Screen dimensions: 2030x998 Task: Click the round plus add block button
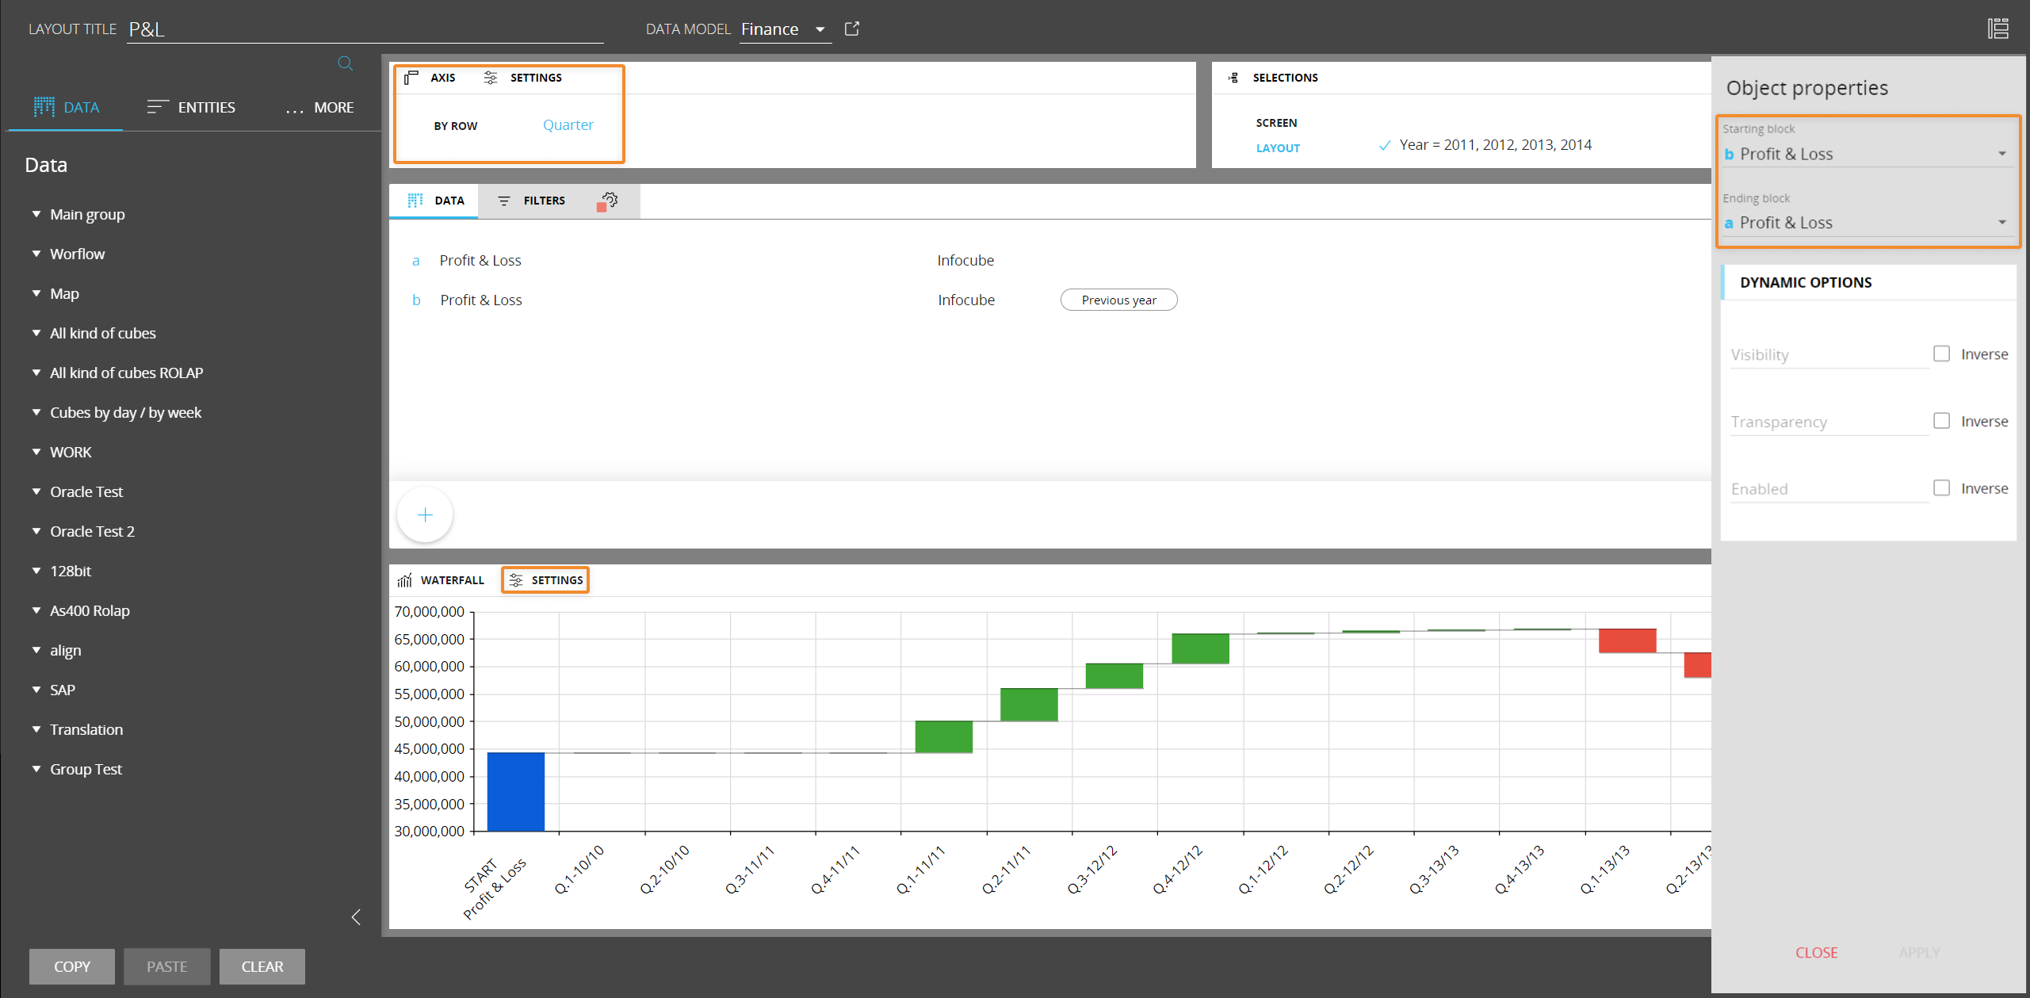coord(425,515)
